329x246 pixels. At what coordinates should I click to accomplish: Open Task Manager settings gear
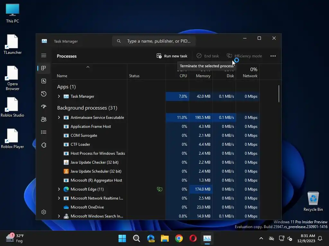(44, 212)
